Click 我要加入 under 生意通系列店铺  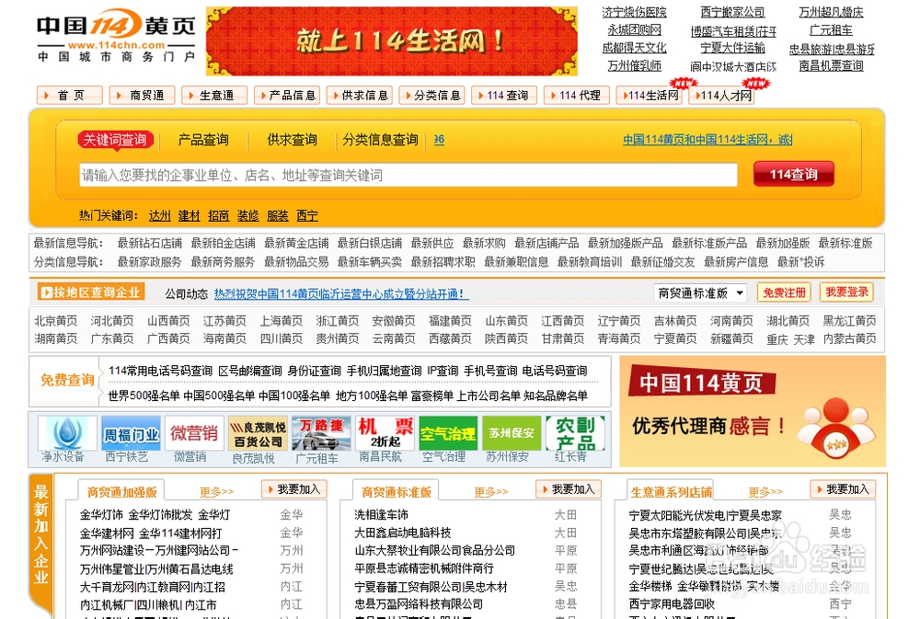click(843, 489)
